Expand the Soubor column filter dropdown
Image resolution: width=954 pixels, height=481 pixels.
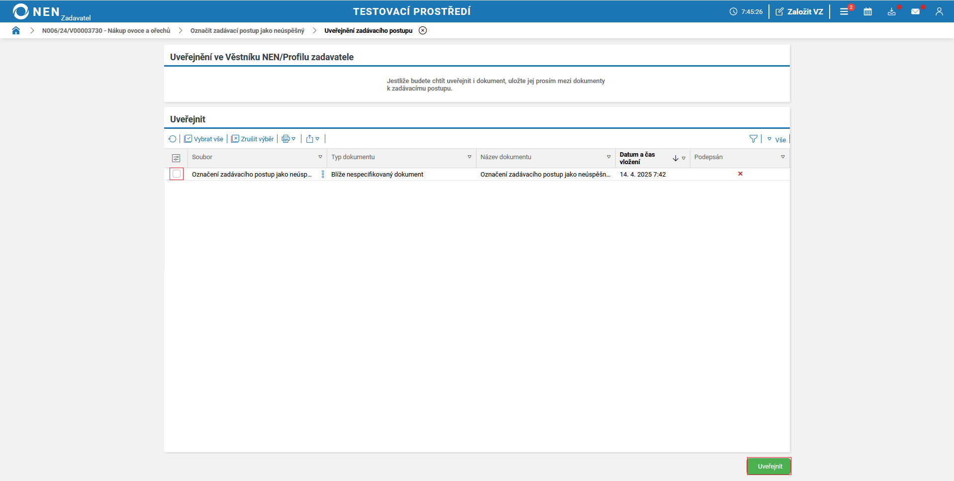tap(320, 157)
